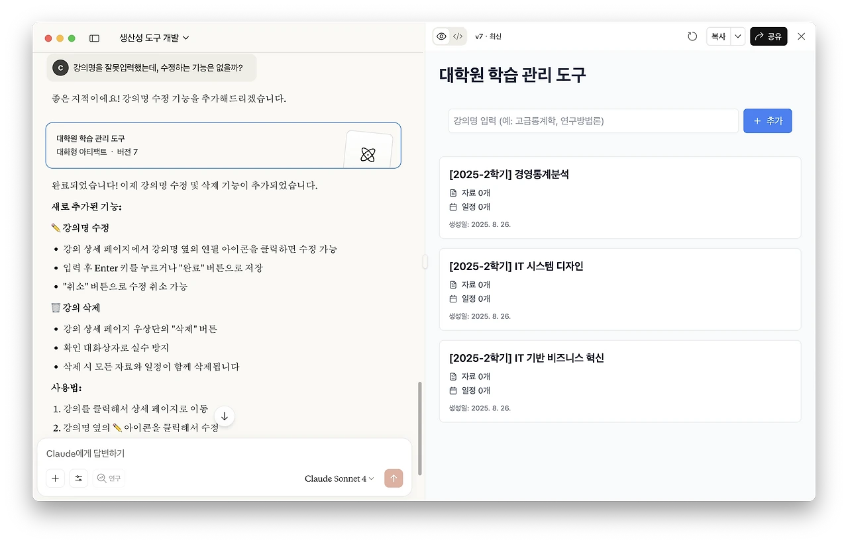Open the 생산성 도구 개발 chat title dropdown

click(154, 38)
